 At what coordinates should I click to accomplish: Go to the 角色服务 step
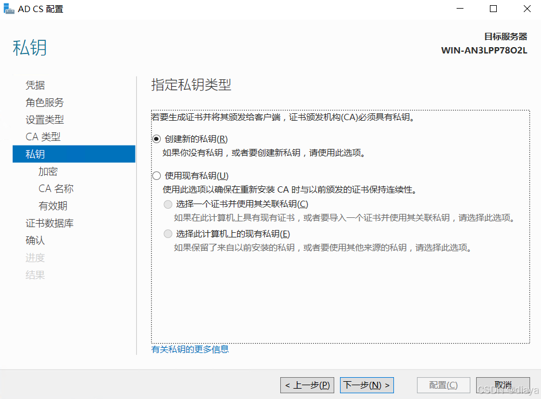coord(45,102)
